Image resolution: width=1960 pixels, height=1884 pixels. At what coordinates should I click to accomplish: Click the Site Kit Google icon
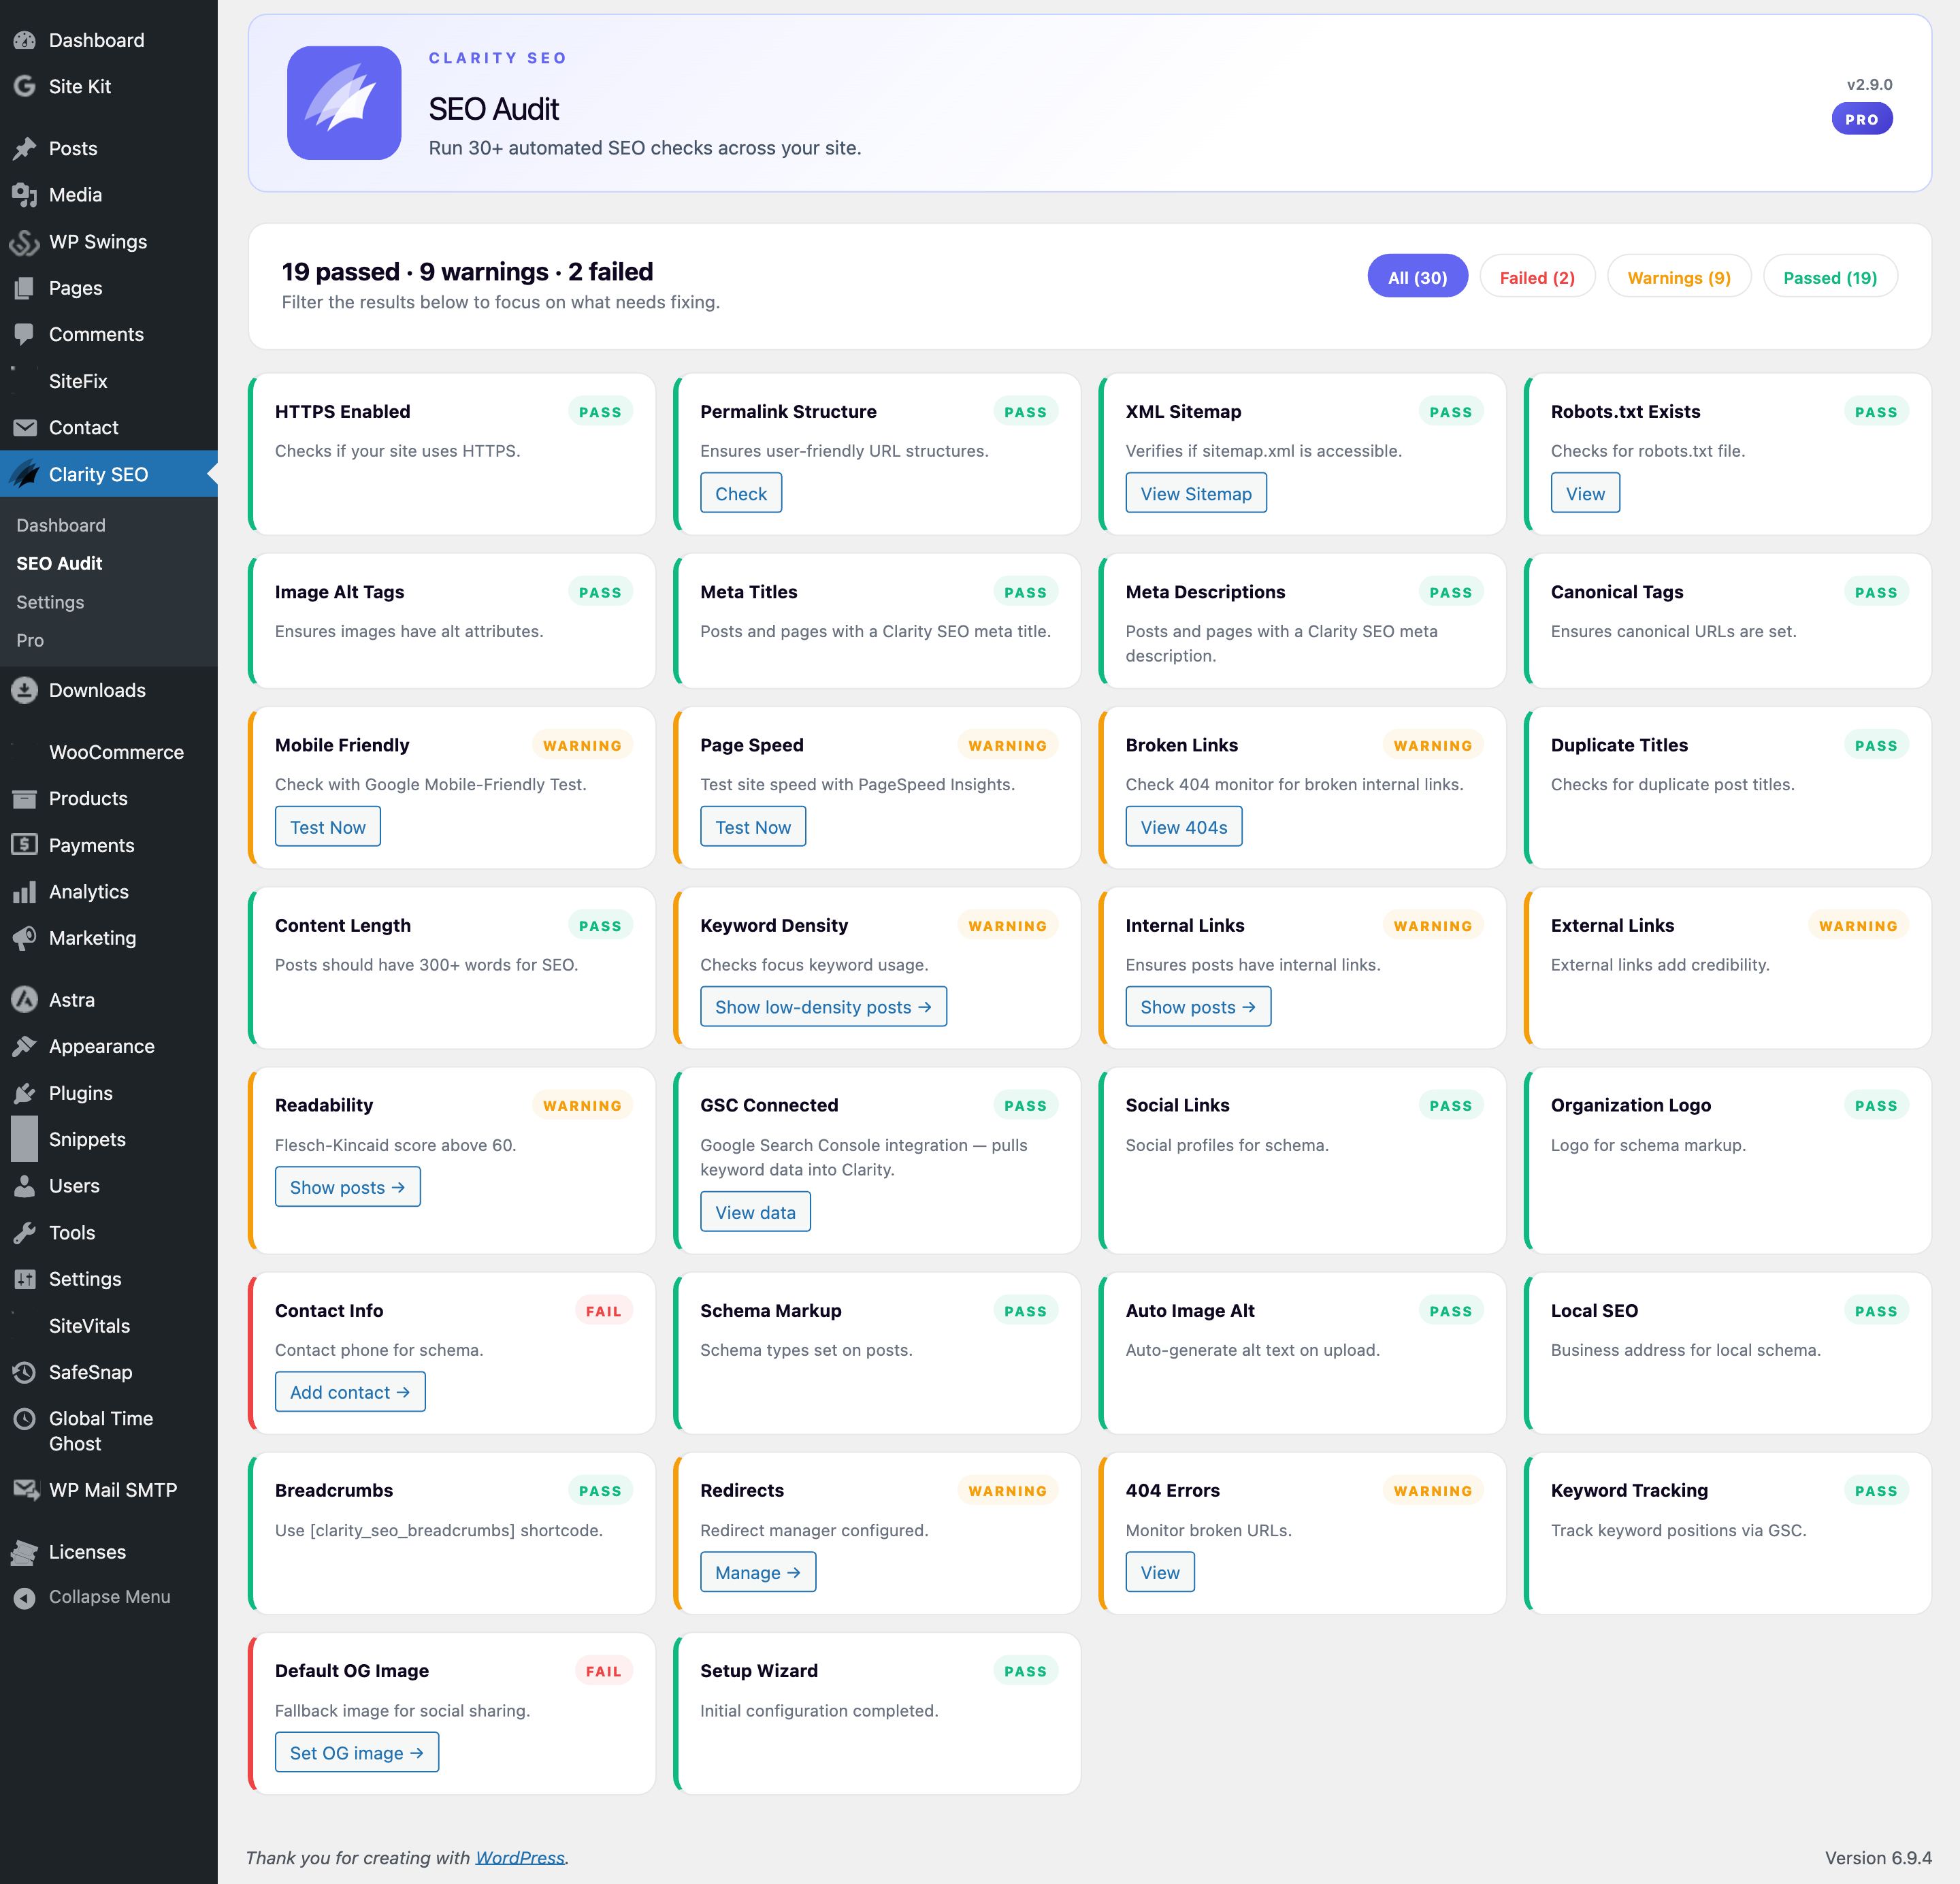pyautogui.click(x=24, y=86)
